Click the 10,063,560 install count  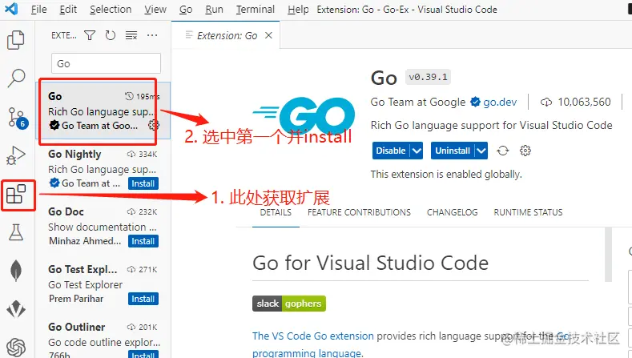point(584,102)
